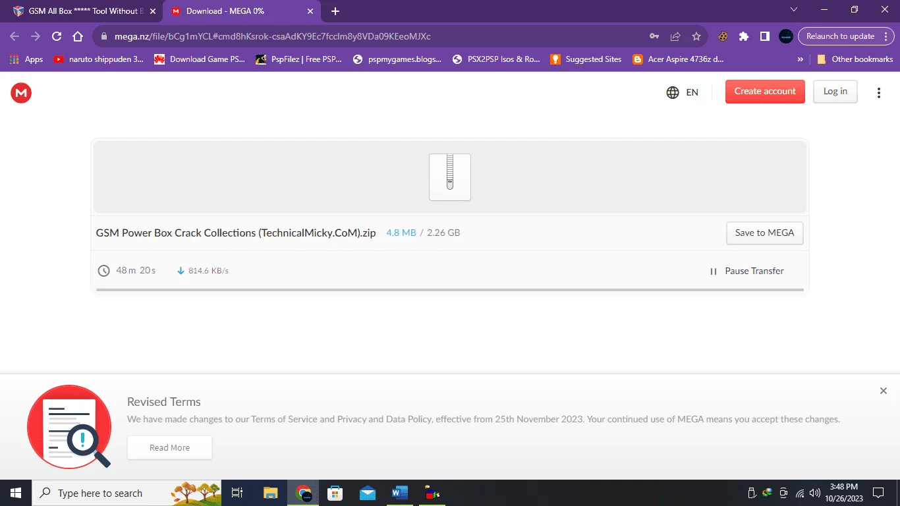Screen dimensions: 900x506
Task: Open the pspmygames.blogs bookmark
Action: [x=397, y=59]
